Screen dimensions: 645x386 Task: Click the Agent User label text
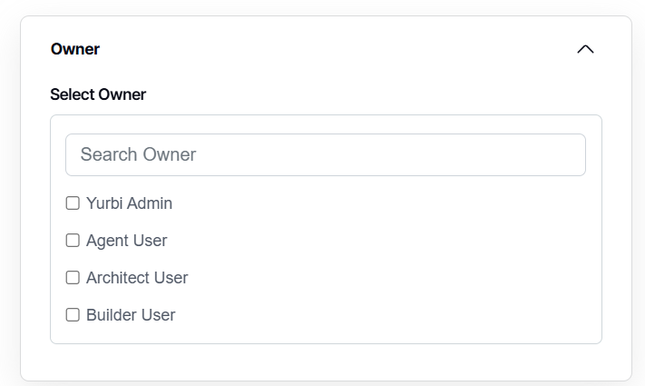point(126,241)
